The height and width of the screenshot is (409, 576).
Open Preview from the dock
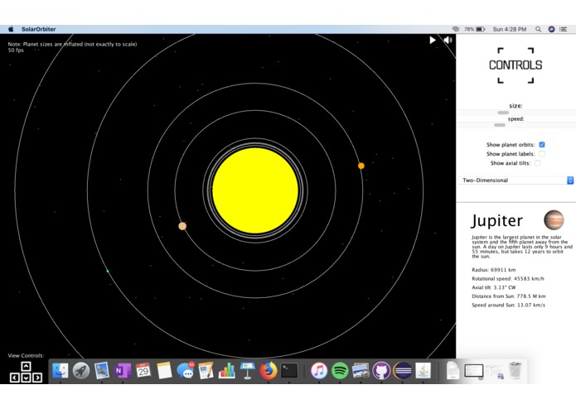(361, 370)
